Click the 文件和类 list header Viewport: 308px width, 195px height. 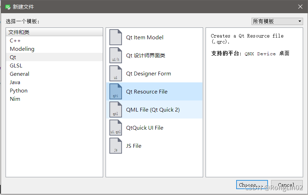pos(54,32)
